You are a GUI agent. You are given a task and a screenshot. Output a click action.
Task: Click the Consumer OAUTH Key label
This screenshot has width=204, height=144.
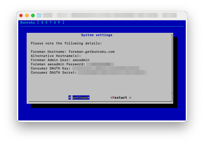51,68
